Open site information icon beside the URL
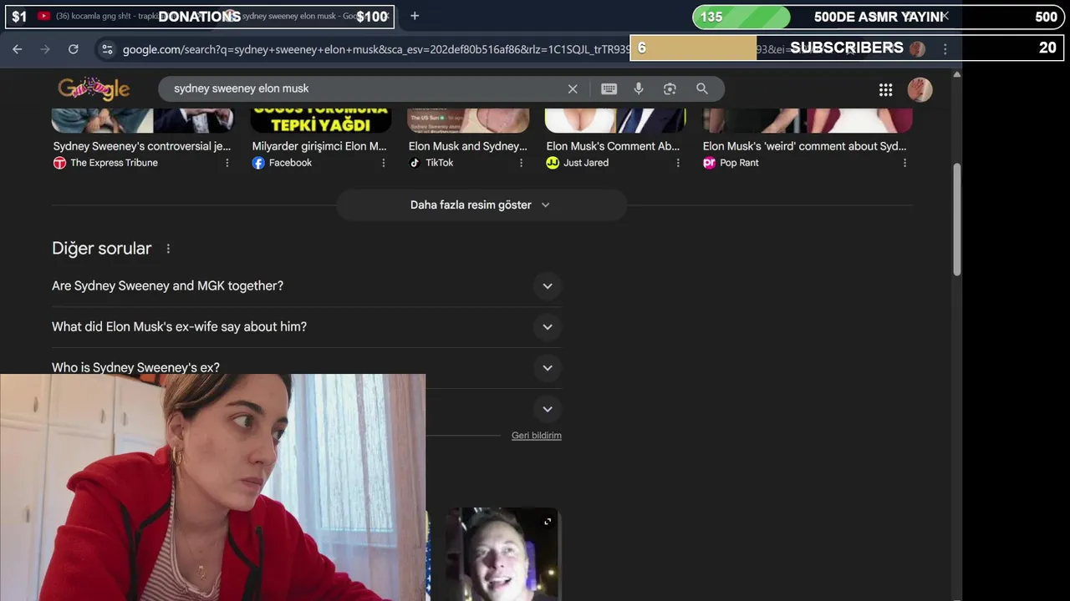 coord(107,49)
